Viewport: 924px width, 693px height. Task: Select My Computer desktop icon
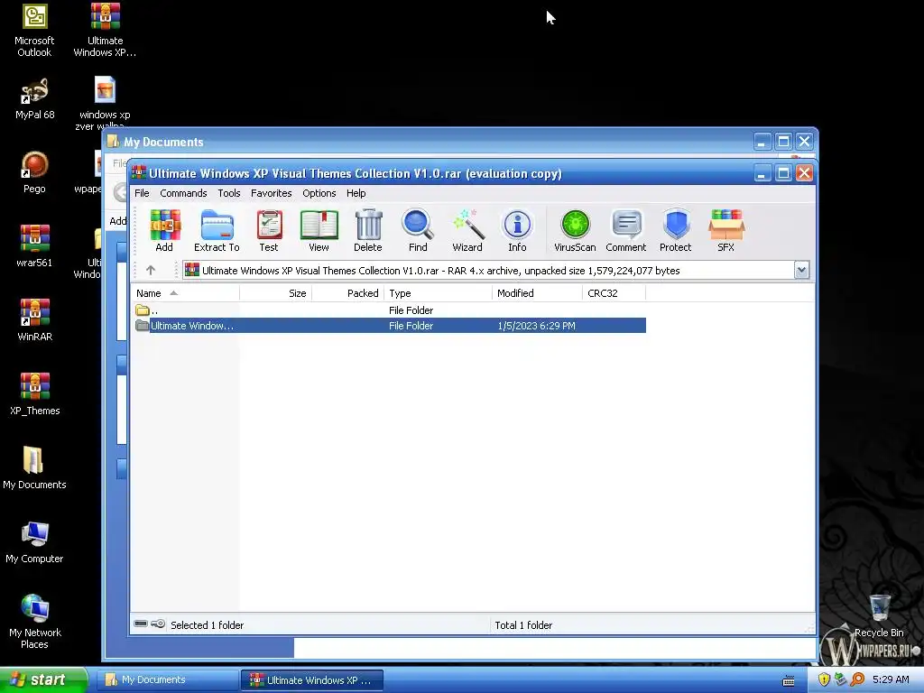pos(34,542)
